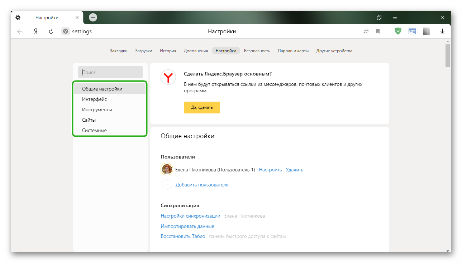Open the browser hamburger menu
The height and width of the screenshot is (263, 462).
pos(395,18)
